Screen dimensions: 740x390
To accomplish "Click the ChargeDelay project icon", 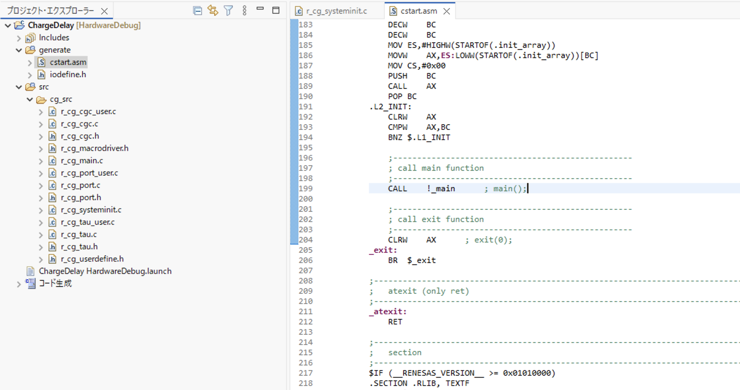I will pyautogui.click(x=20, y=25).
